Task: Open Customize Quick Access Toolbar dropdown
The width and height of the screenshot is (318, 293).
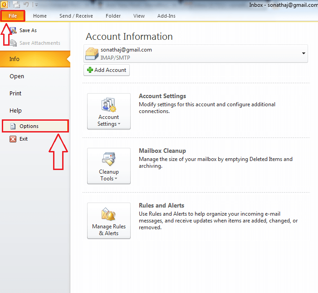Action: pos(36,5)
